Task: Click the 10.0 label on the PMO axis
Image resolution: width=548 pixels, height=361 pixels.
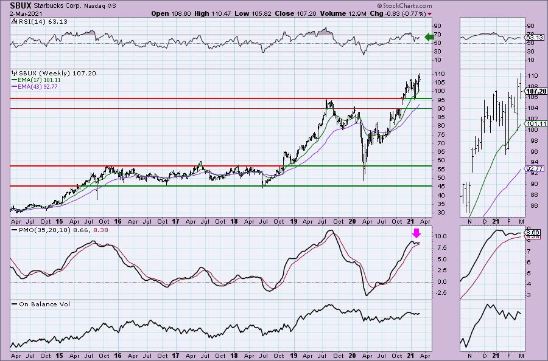Action: 441,236
